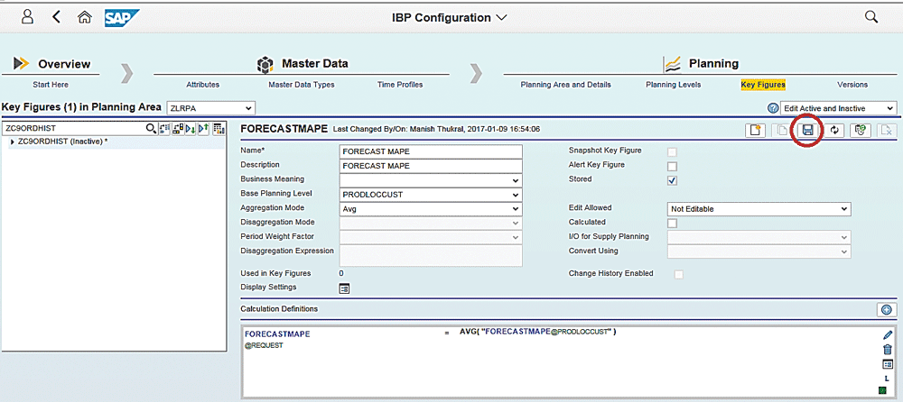Screen dimensions: 903x402
Task: Click the copy key figure icon
Action: pyautogui.click(x=782, y=131)
